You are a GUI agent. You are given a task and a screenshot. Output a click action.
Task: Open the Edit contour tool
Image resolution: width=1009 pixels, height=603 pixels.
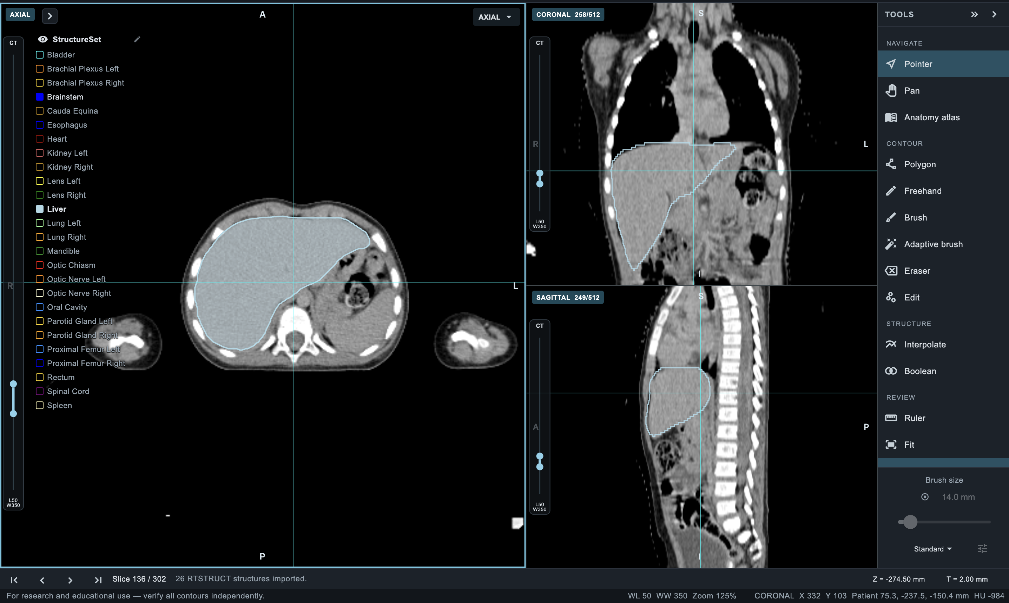(x=943, y=297)
